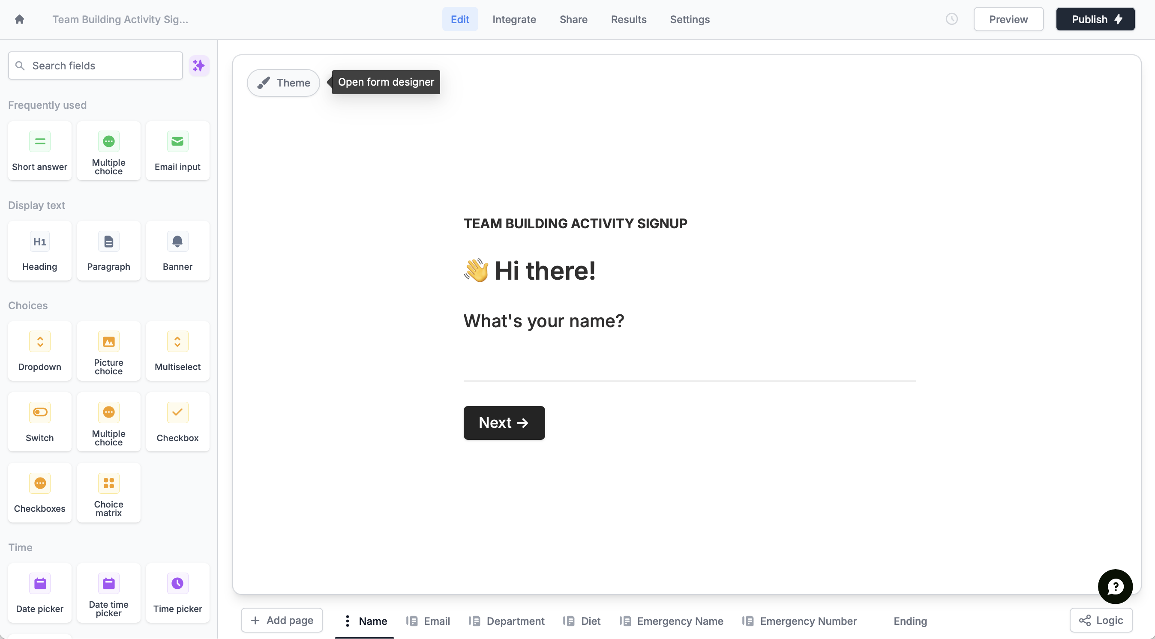Click the Email page icon
The image size is (1155, 639).
click(x=411, y=621)
